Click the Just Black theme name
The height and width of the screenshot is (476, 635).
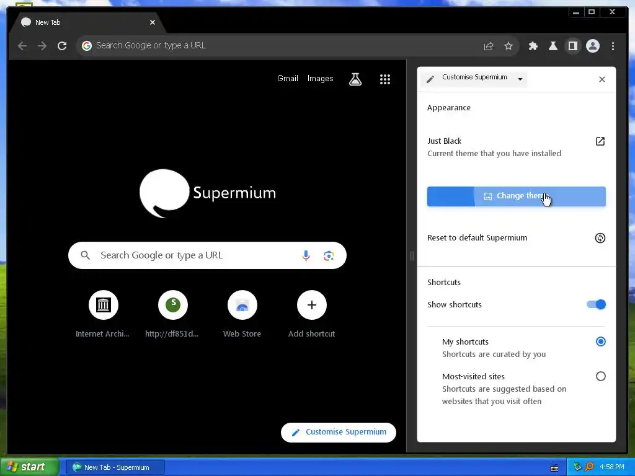point(444,141)
